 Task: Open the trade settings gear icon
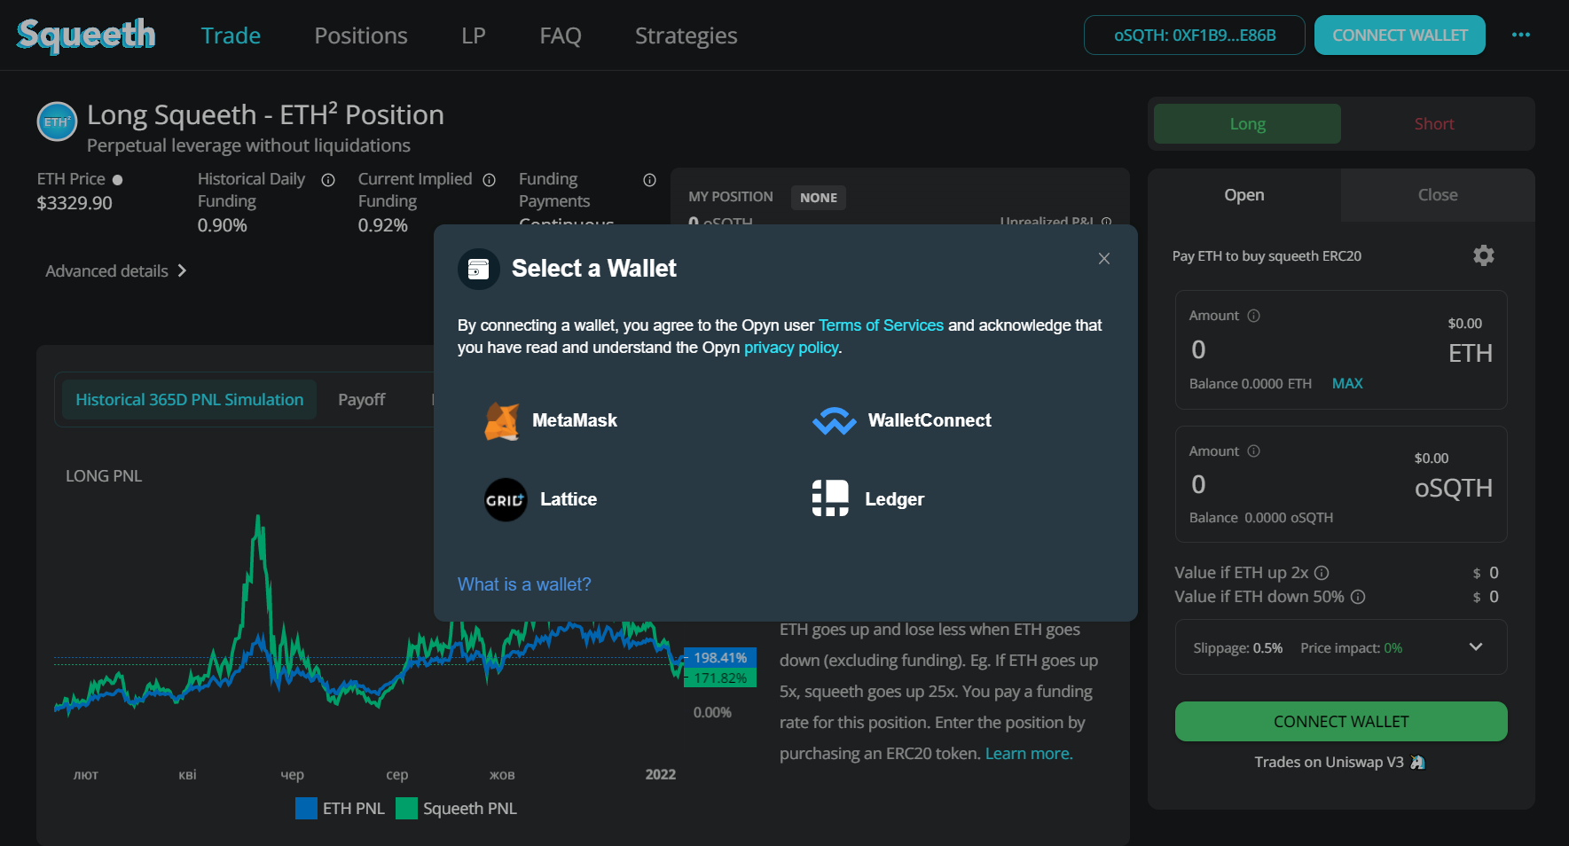point(1483,256)
